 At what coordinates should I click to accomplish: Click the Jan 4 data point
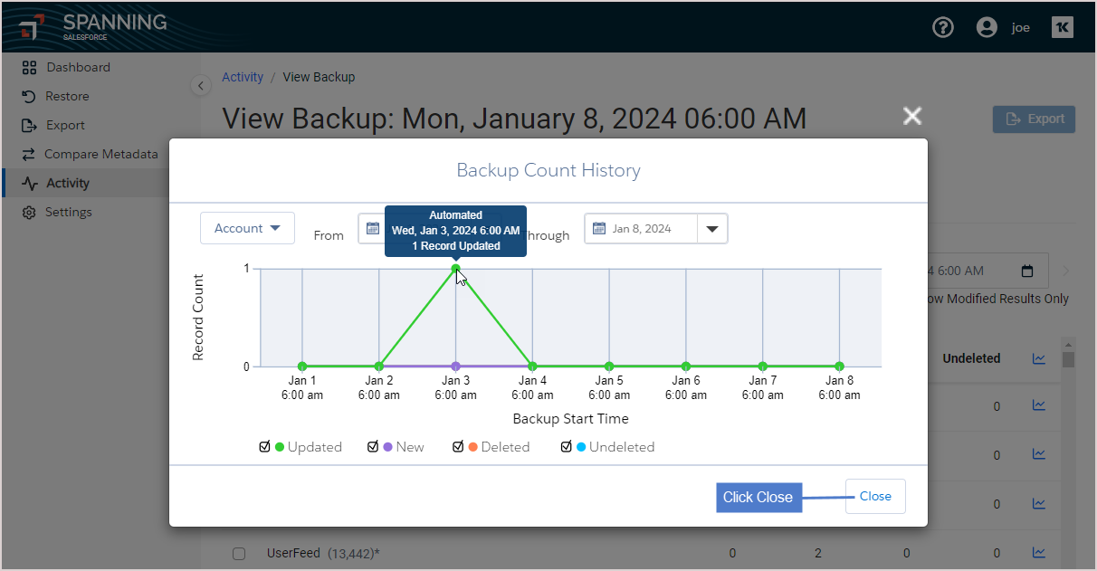[x=532, y=366]
